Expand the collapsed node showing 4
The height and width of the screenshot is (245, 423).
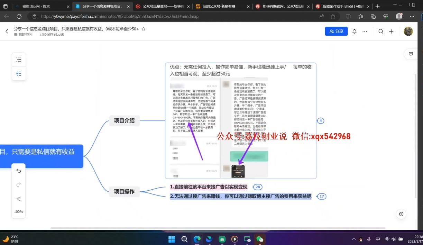pos(321,121)
